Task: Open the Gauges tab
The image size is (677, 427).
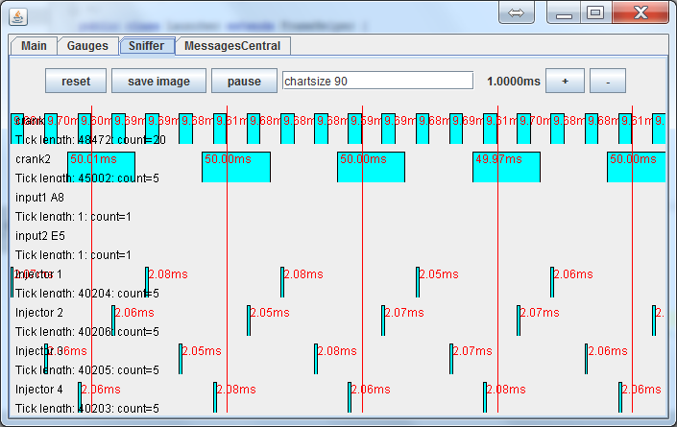Action: tap(87, 46)
